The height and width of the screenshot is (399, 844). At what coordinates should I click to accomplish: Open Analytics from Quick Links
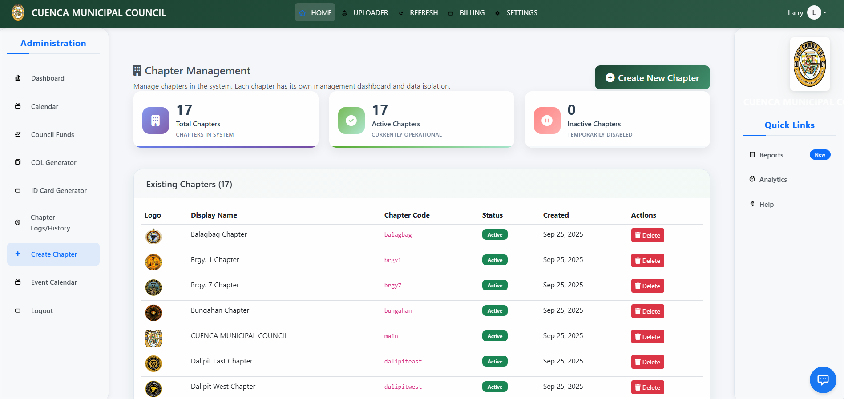coord(773,180)
